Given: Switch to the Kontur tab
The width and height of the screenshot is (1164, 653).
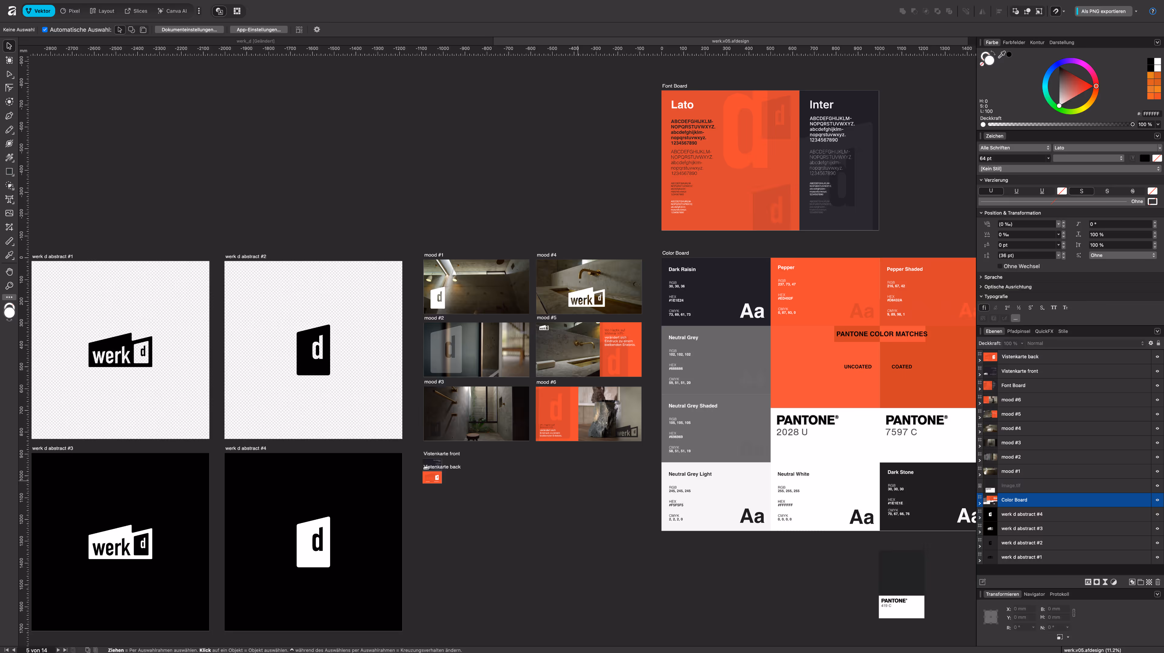Looking at the screenshot, I should pyautogui.click(x=1037, y=42).
